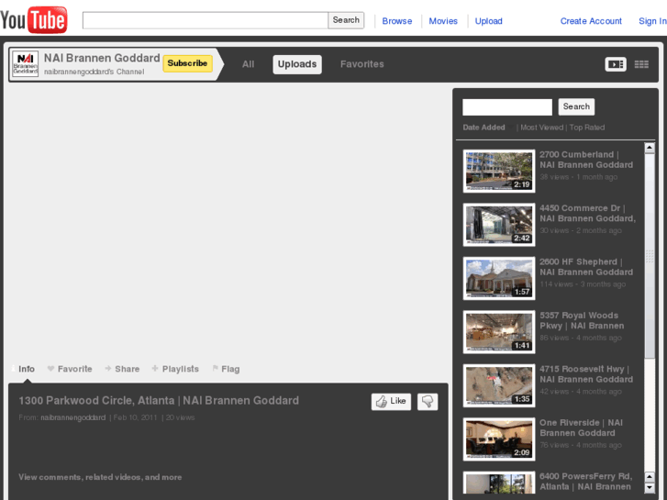
Task: Open the 4715 Roosevelt Hwy video thumbnail
Action: [499, 385]
